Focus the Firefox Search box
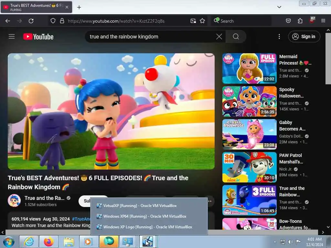Screen dimensions: 331x248 240,21
